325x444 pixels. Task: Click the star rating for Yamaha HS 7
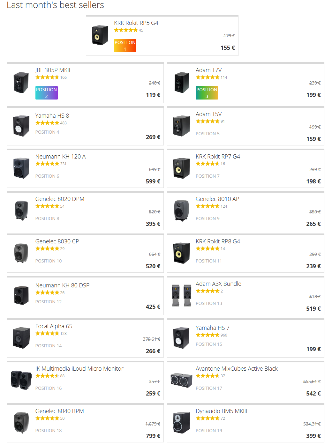point(208,335)
